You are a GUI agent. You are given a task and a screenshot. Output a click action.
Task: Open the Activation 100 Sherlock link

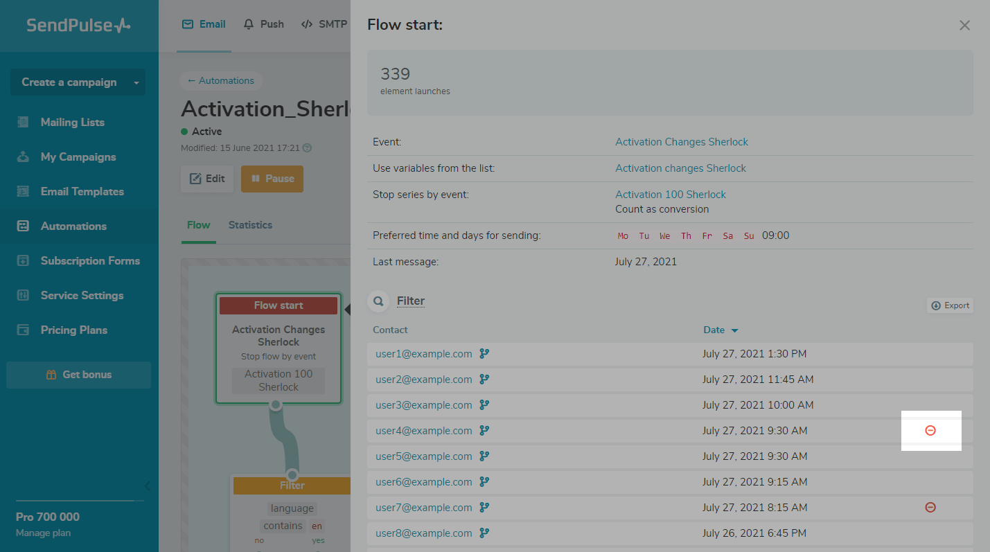(671, 195)
